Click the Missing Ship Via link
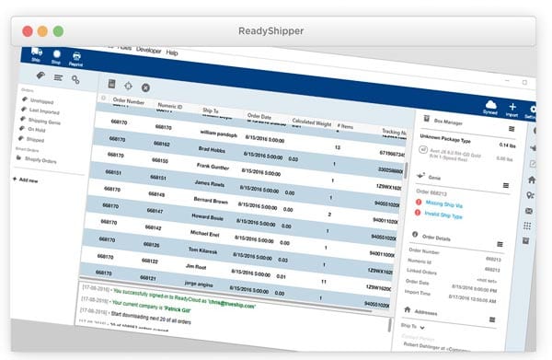Image resolution: width=552 pixels, height=360 pixels. [x=444, y=203]
